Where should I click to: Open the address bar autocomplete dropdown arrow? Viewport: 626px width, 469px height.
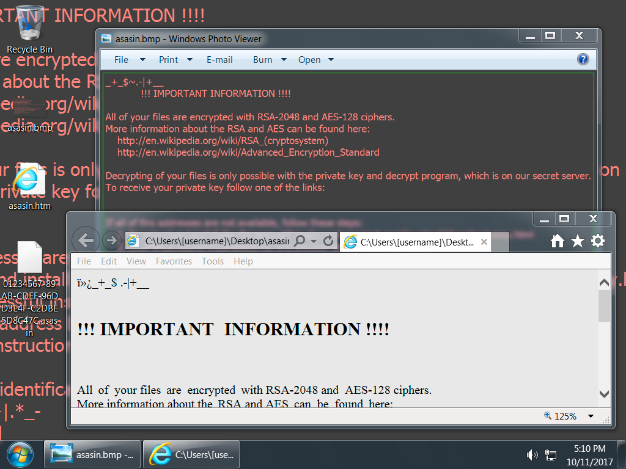pyautogui.click(x=314, y=241)
